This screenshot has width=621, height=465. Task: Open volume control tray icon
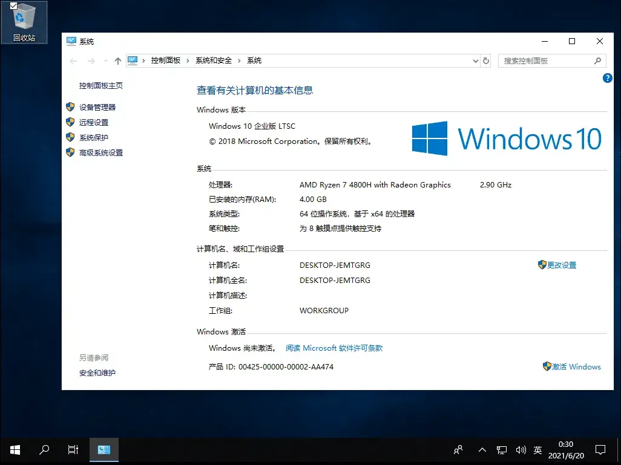click(521, 450)
